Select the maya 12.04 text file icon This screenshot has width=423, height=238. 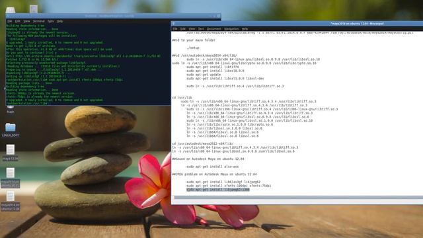click(11, 153)
